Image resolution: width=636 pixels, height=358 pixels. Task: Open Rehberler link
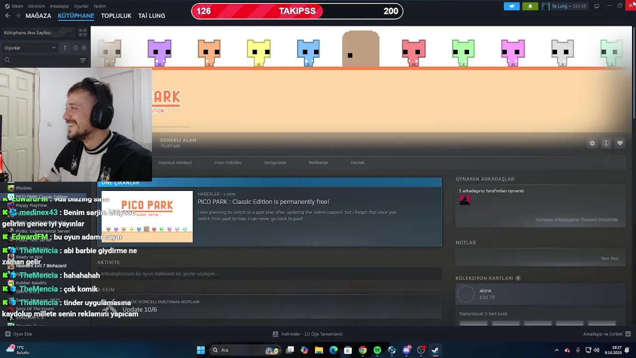click(x=318, y=163)
